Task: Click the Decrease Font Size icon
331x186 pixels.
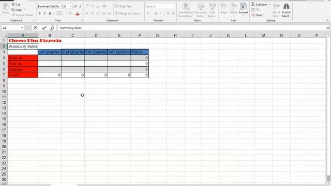Action: coord(81,6)
